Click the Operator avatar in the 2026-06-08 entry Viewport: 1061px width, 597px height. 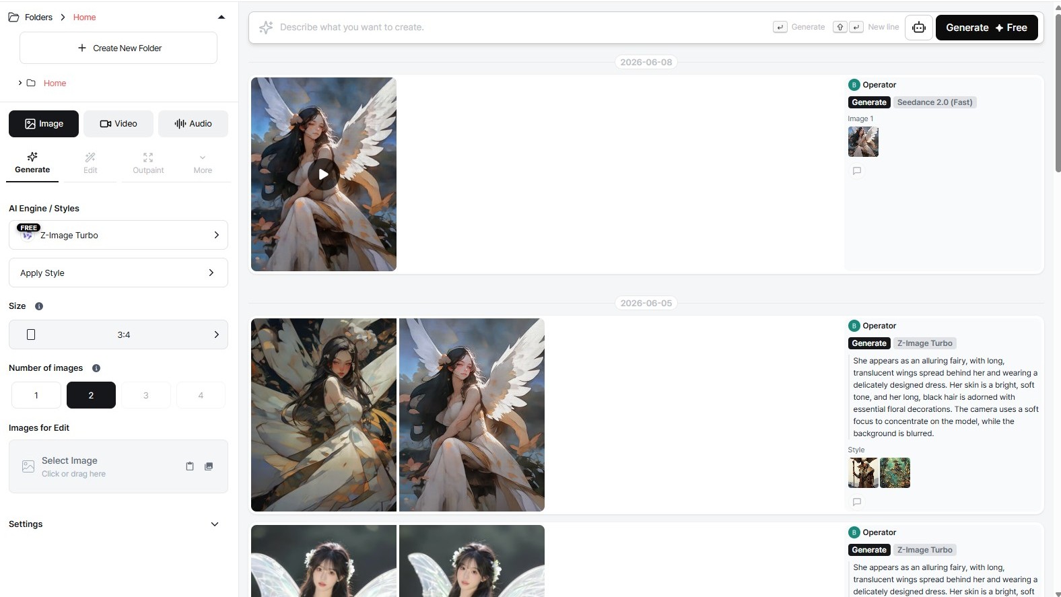pos(854,85)
